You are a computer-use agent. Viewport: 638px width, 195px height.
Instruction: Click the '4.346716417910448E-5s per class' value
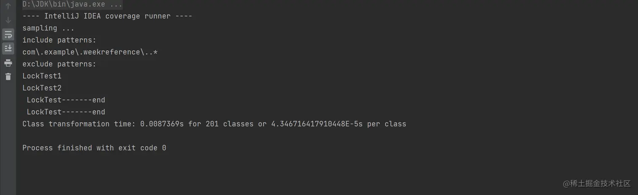pos(338,124)
